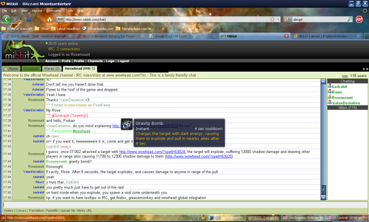The image size is (369, 222).
Task: Switch to the Freenode tab
Action: 31,68
